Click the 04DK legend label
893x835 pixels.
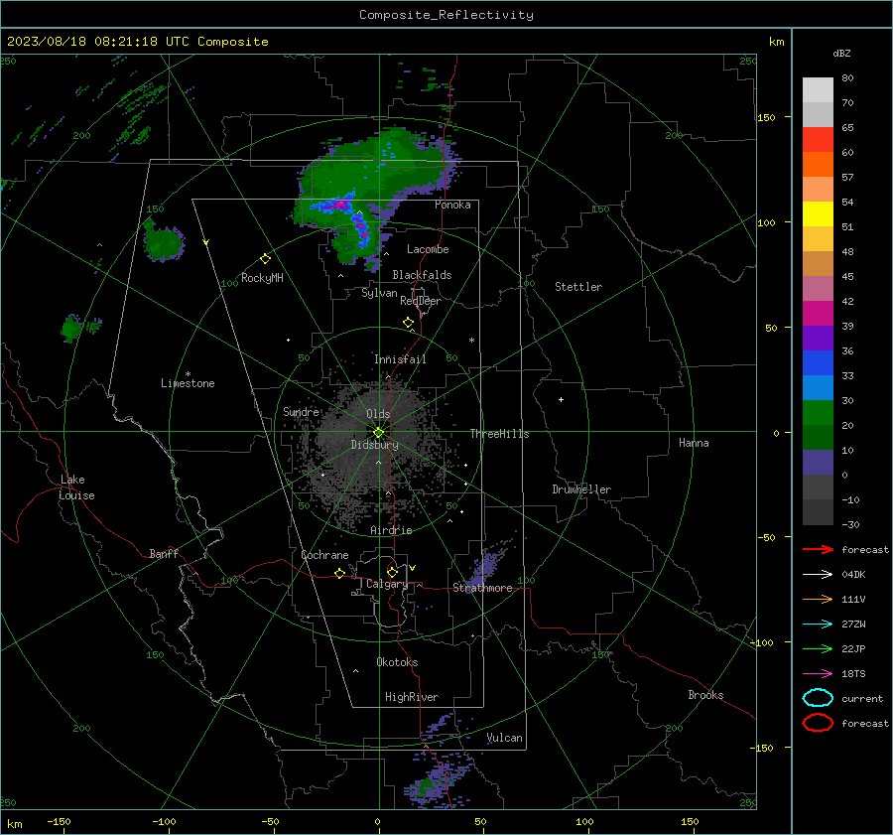(x=853, y=575)
